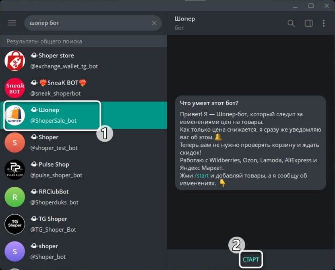Clear the search field text
Screen dimensions: 335x270
154,23
